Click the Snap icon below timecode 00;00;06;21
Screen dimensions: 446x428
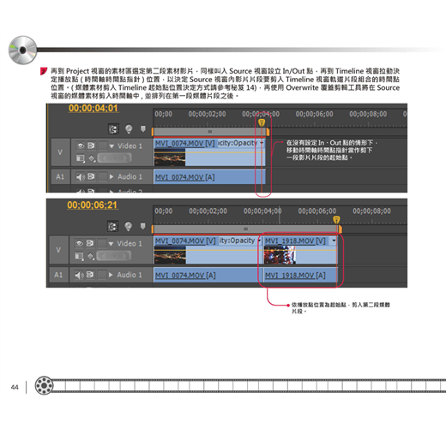pos(112,227)
